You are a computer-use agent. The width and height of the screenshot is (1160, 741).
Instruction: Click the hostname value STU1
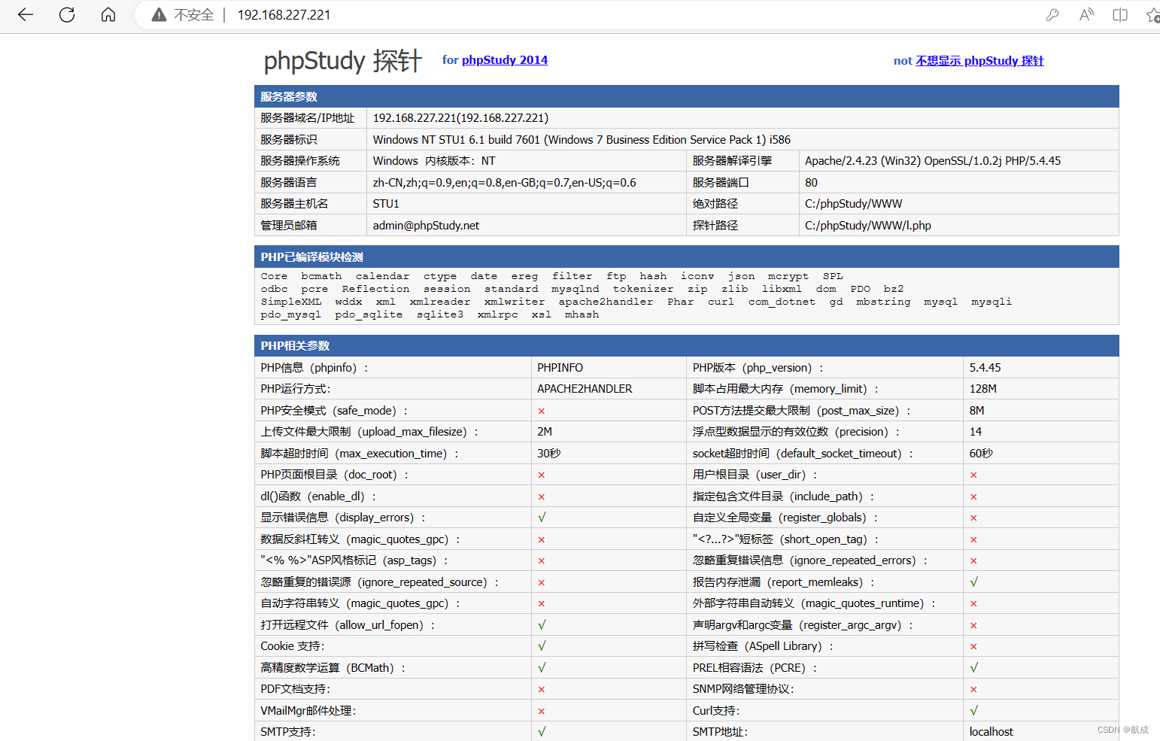point(386,204)
